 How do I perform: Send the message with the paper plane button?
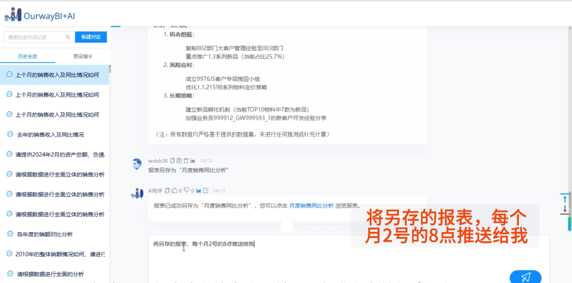(x=525, y=277)
